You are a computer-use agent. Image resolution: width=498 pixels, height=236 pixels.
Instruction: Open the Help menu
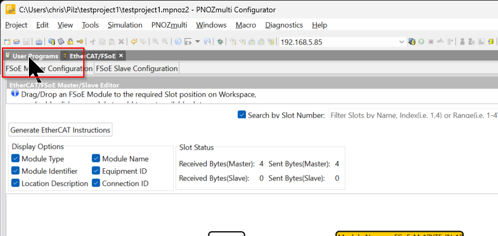[x=319, y=25]
